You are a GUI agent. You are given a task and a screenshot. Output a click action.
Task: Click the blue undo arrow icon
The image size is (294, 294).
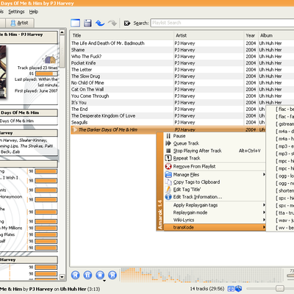[100, 23]
